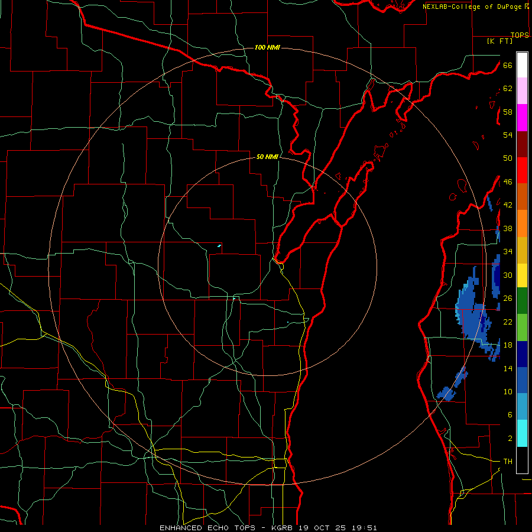Viewport: 532px width, 532px height.
Task: Select the light blue legend swatch
Action: [522, 407]
